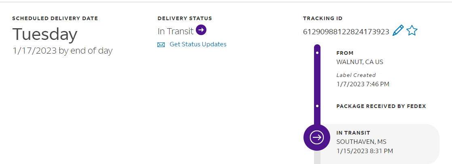Click the large In Transit circle on timeline
The image size is (452, 164).
click(316, 137)
